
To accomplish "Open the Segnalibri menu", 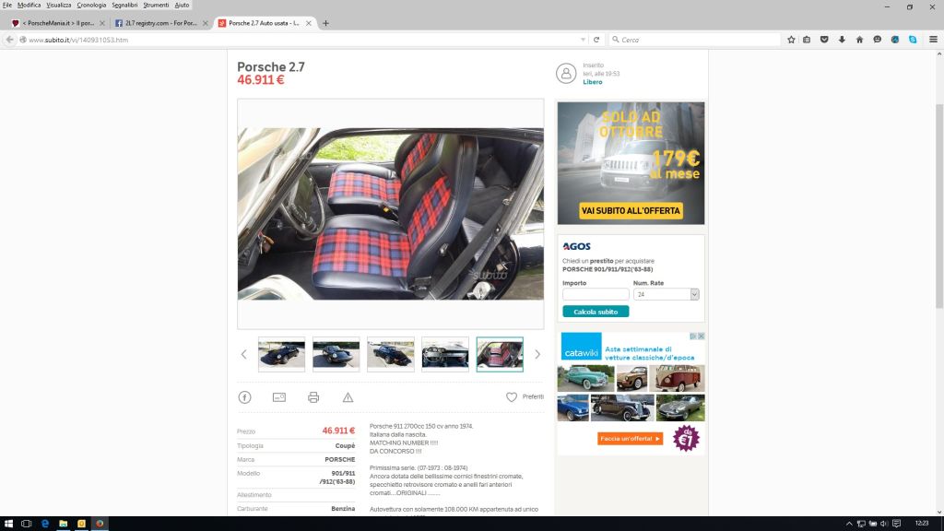I will [124, 5].
